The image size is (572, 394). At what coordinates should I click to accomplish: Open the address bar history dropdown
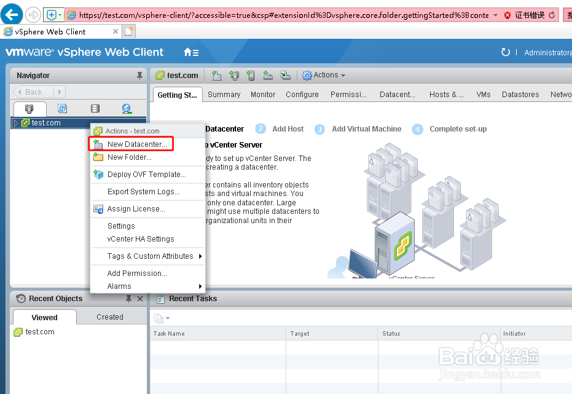pyautogui.click(x=495, y=15)
